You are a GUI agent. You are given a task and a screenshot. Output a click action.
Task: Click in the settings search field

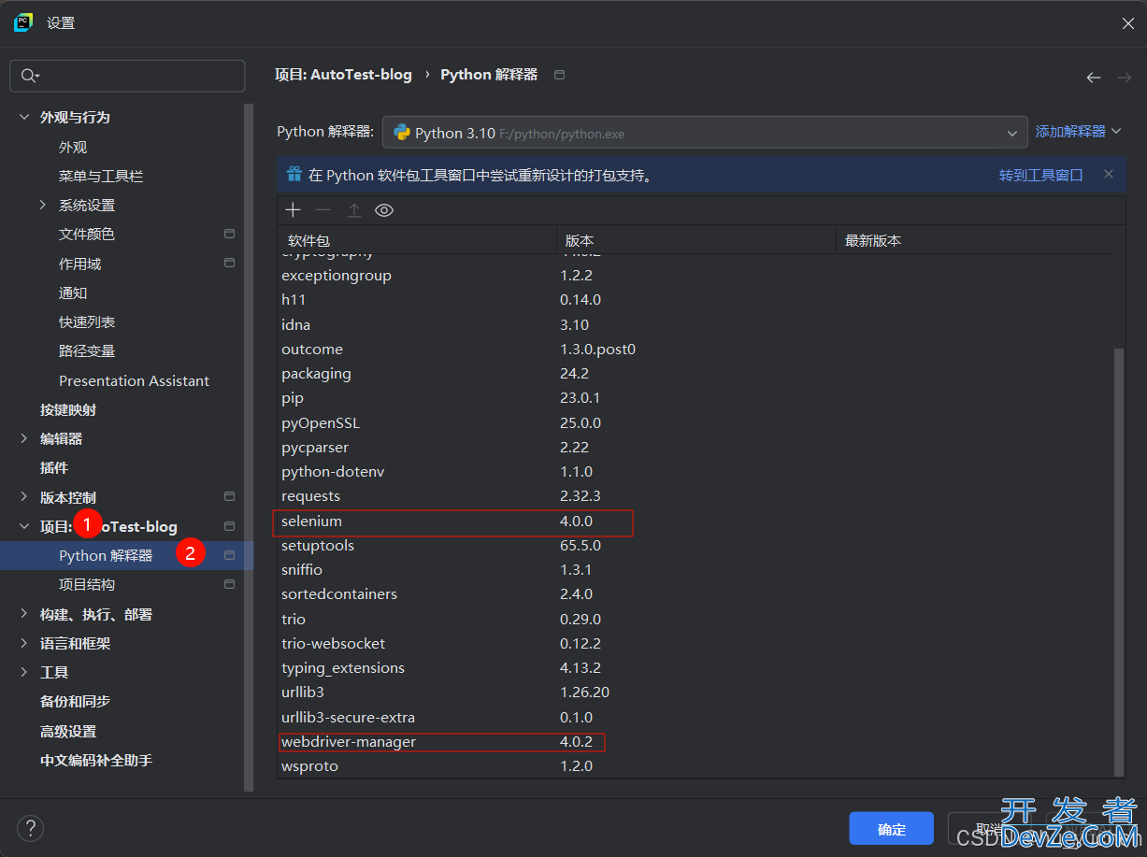click(x=127, y=76)
